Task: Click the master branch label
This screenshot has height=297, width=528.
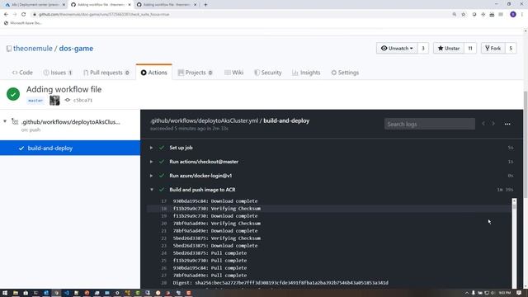Action: [35, 101]
